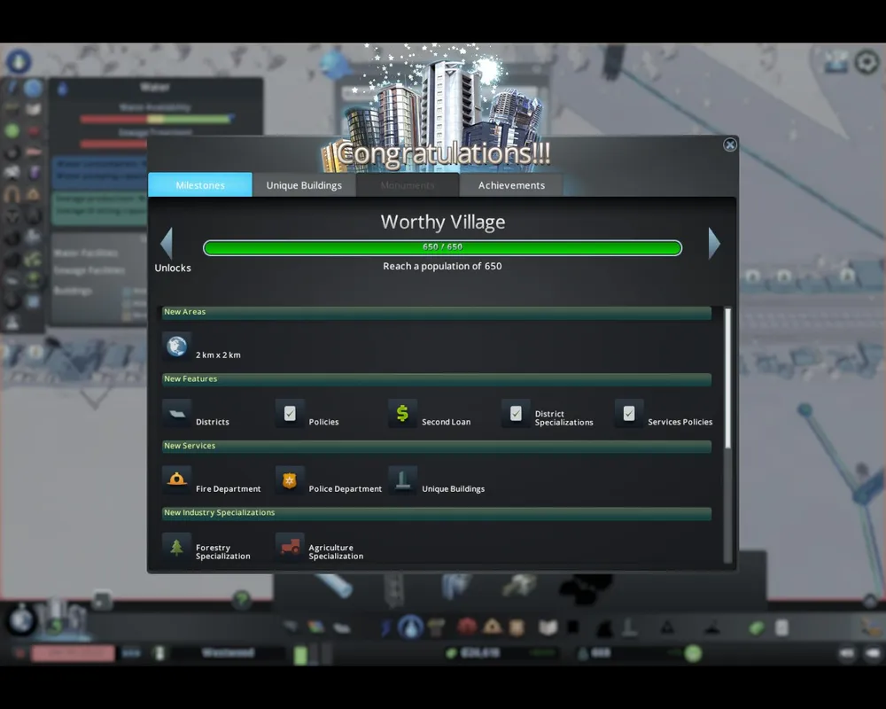Viewport: 886px width, 709px height.
Task: Click the city name field in bottom bar
Action: 229,653
